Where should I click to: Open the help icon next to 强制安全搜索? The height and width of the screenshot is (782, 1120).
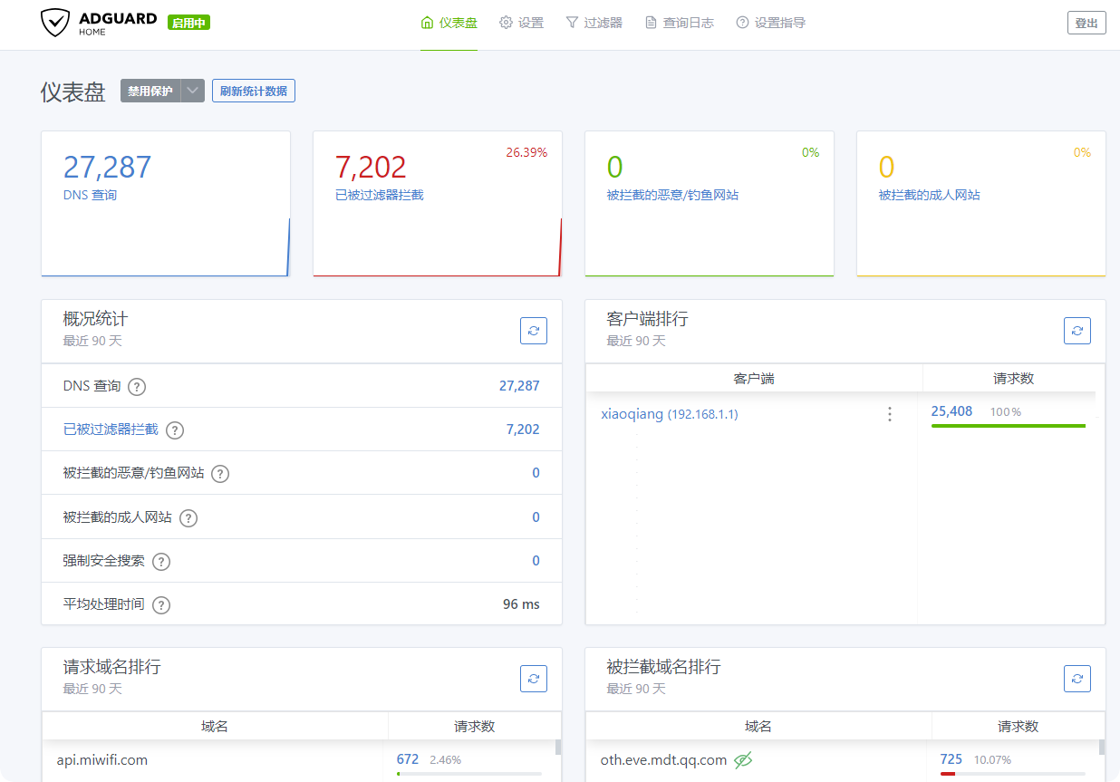[160, 561]
